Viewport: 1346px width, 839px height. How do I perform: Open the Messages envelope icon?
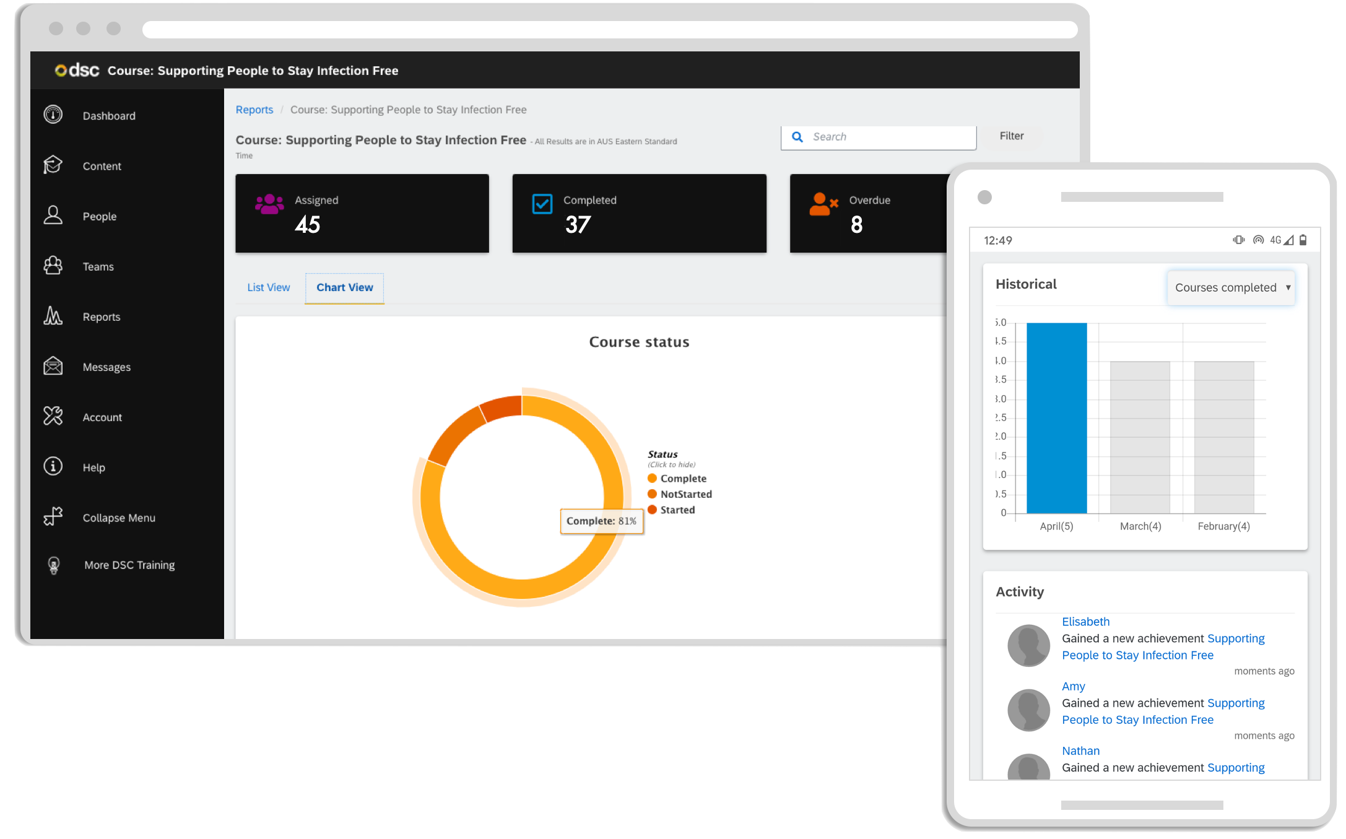pyautogui.click(x=53, y=367)
